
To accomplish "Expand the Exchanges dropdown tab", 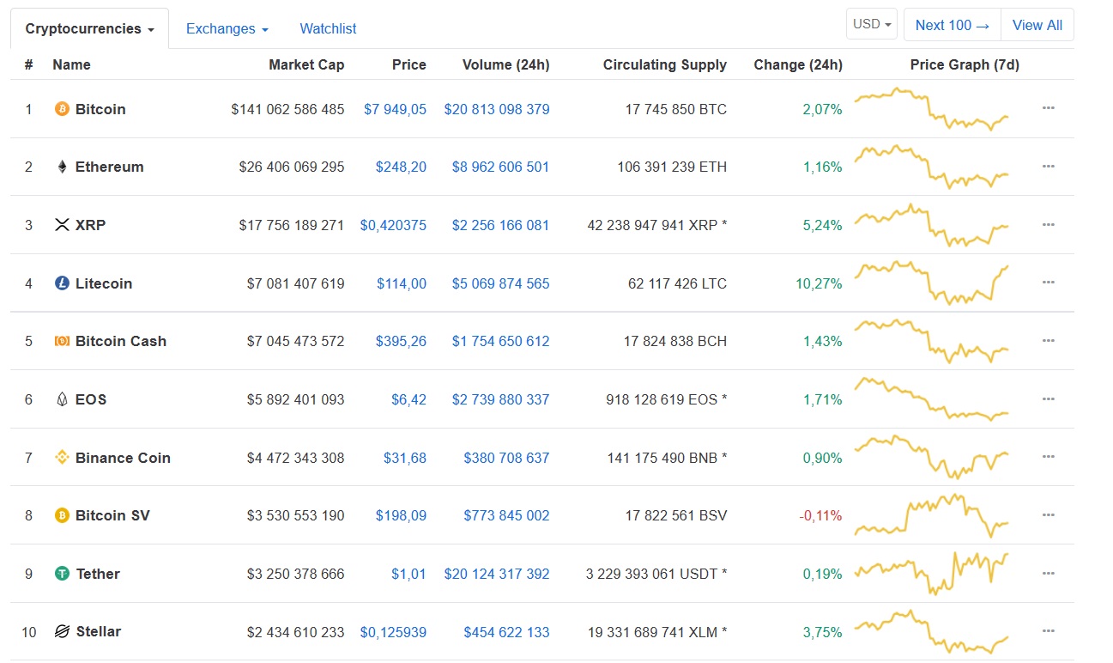I will (227, 28).
